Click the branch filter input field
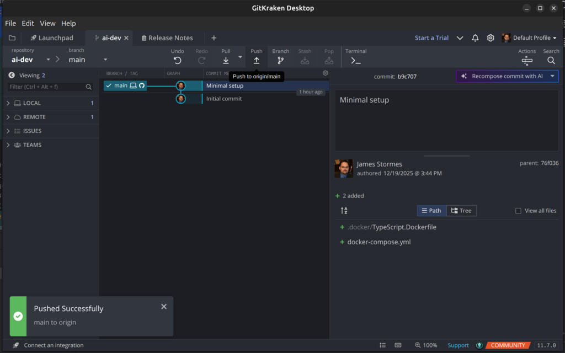The height and width of the screenshot is (353, 565). point(46,87)
